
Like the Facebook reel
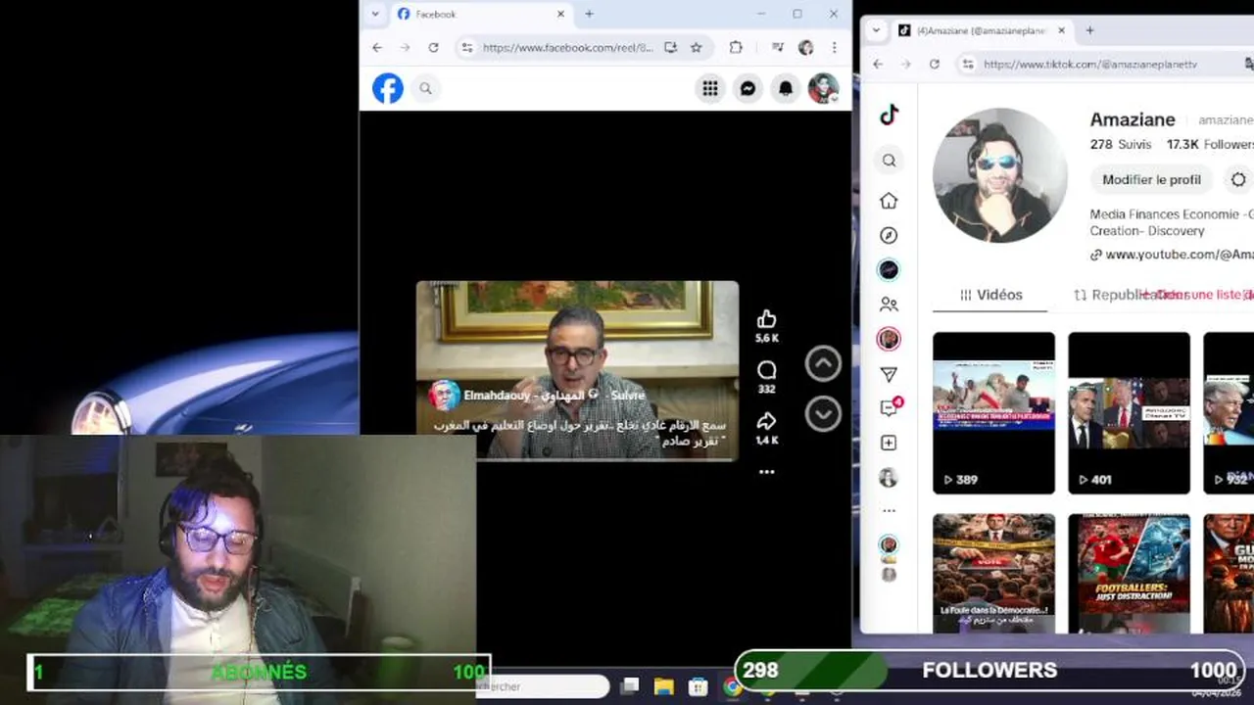click(766, 319)
